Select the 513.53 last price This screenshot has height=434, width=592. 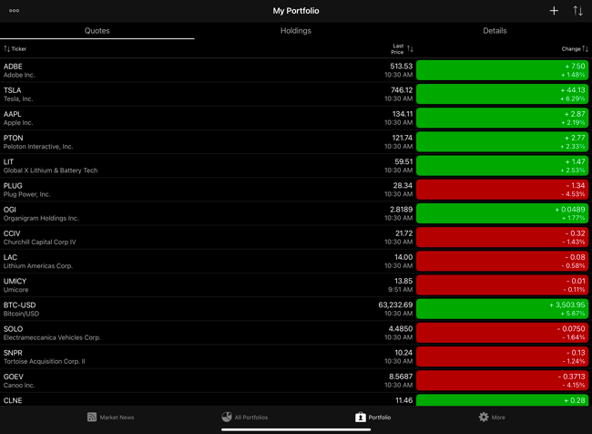[402, 67]
